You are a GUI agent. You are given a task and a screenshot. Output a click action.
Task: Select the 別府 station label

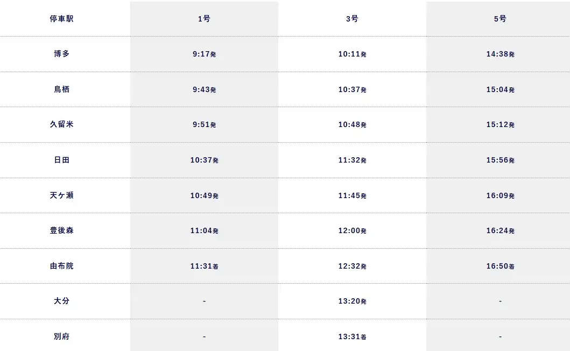61,336
